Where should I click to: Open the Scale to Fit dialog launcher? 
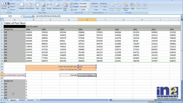click(x=89, y=13)
